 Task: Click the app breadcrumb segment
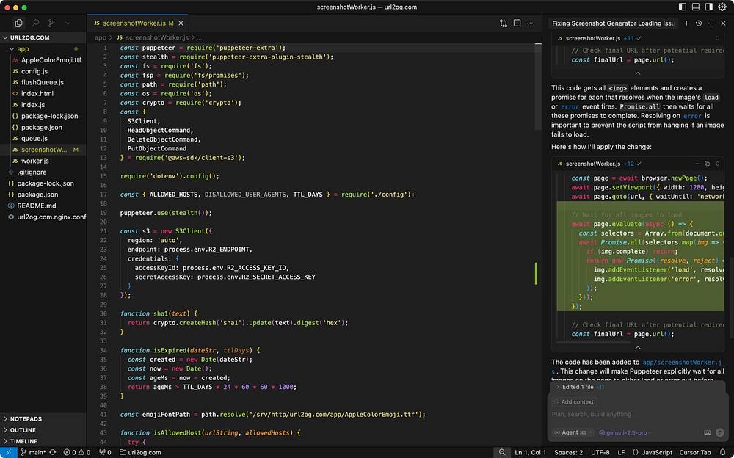point(100,37)
